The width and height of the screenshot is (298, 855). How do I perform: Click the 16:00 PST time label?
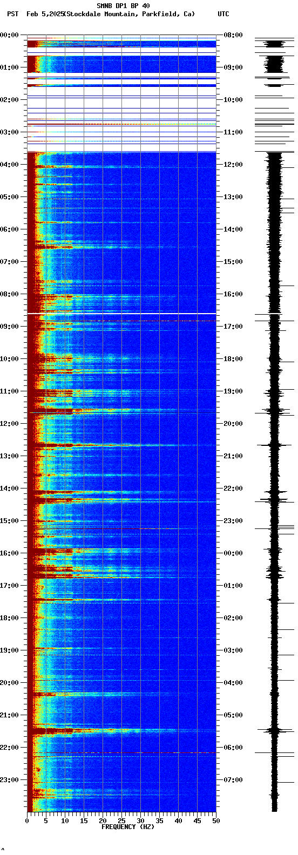tap(10, 553)
